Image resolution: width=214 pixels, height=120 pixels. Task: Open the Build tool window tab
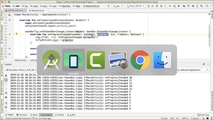pos(34,115)
